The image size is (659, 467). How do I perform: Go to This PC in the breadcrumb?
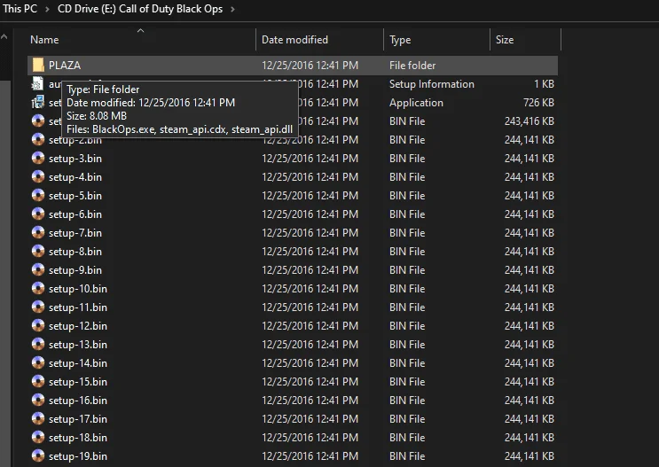point(20,8)
